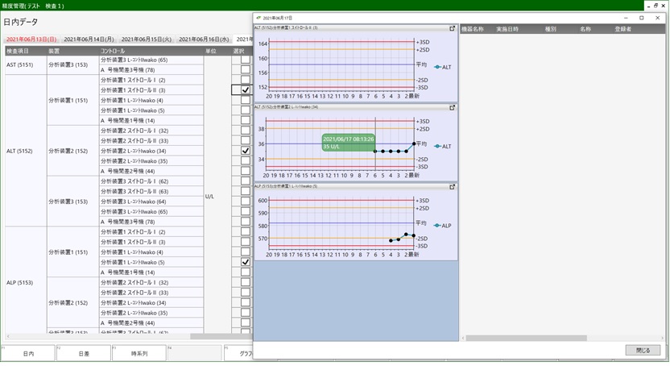Click the グラフ function button
Viewport: 670px width, 366px height.
(238, 353)
